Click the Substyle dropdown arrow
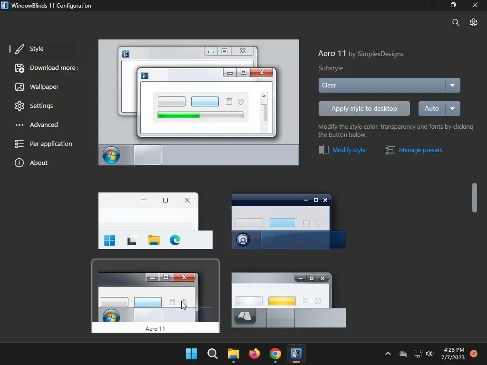The width and height of the screenshot is (487, 365). [x=453, y=86]
